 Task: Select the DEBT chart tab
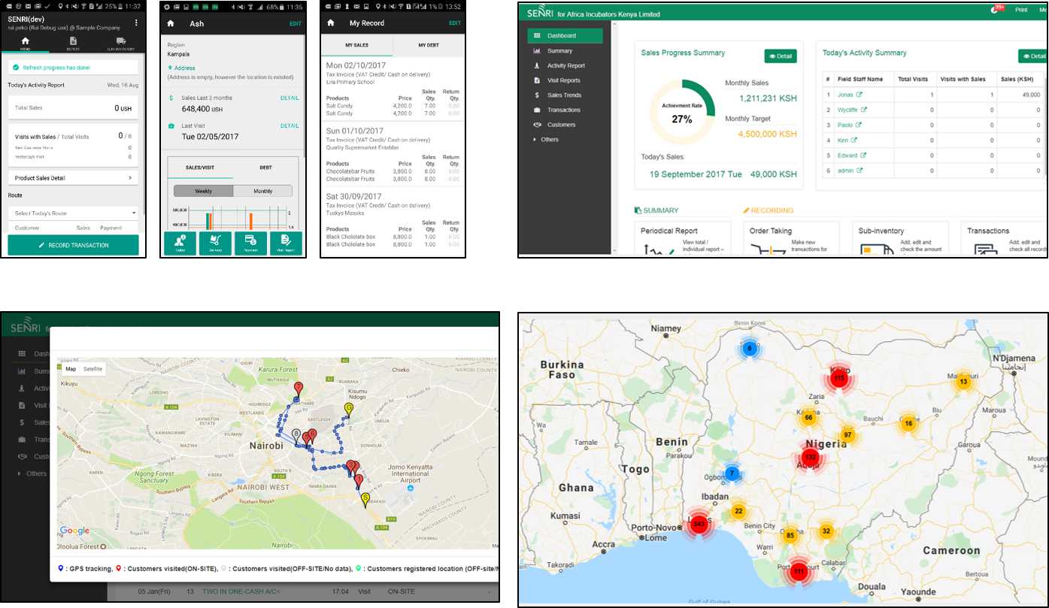(x=265, y=168)
